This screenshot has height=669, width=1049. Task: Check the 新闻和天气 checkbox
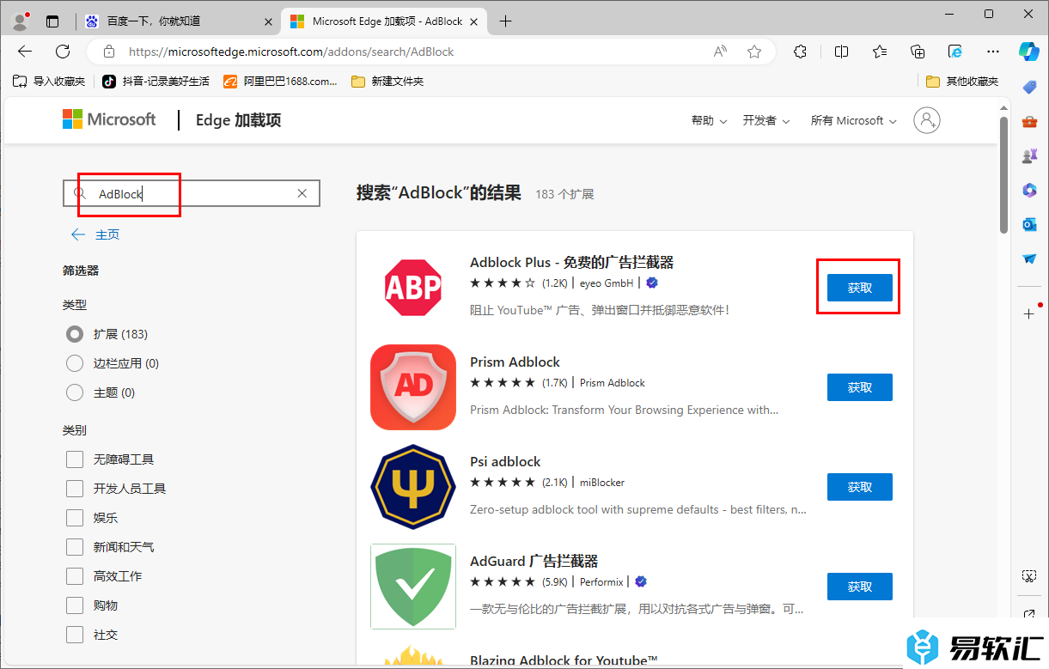[x=75, y=547]
